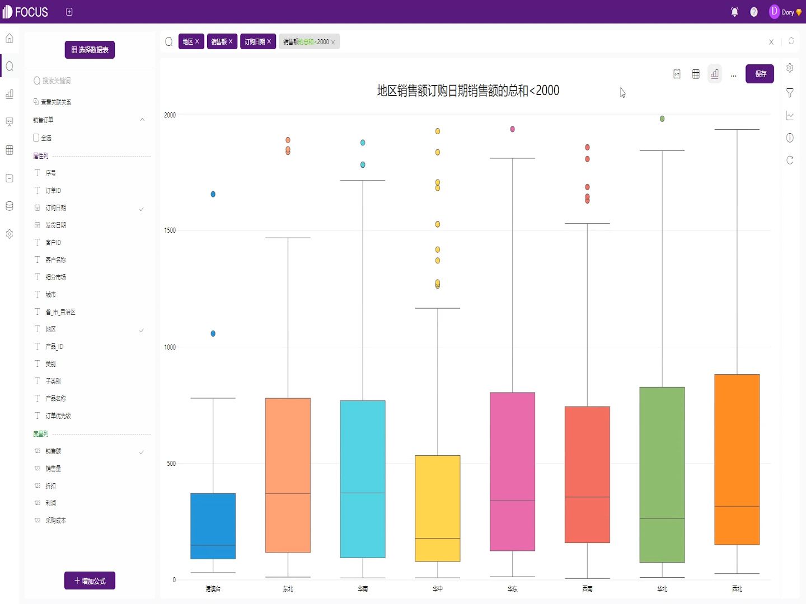
Task: Open the settings gear in left sidebar
Action: point(10,234)
